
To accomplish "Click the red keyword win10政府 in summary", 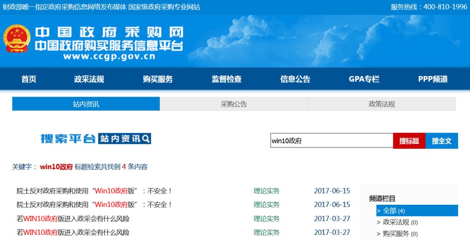I will click(56, 167).
